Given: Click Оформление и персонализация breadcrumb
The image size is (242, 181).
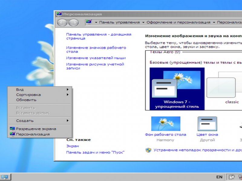Looking at the screenshot, I should coord(178,22).
